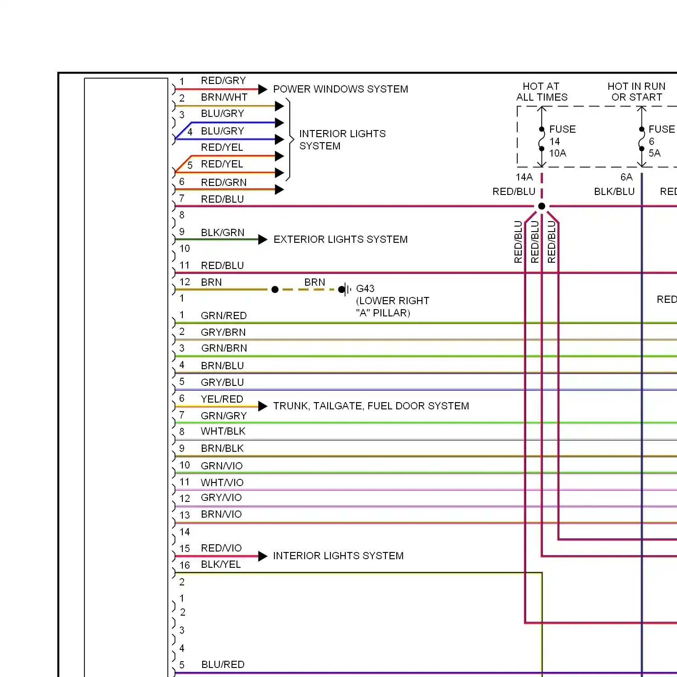
Task: Click the BRN wire splice dot on the left
Action: click(275, 289)
